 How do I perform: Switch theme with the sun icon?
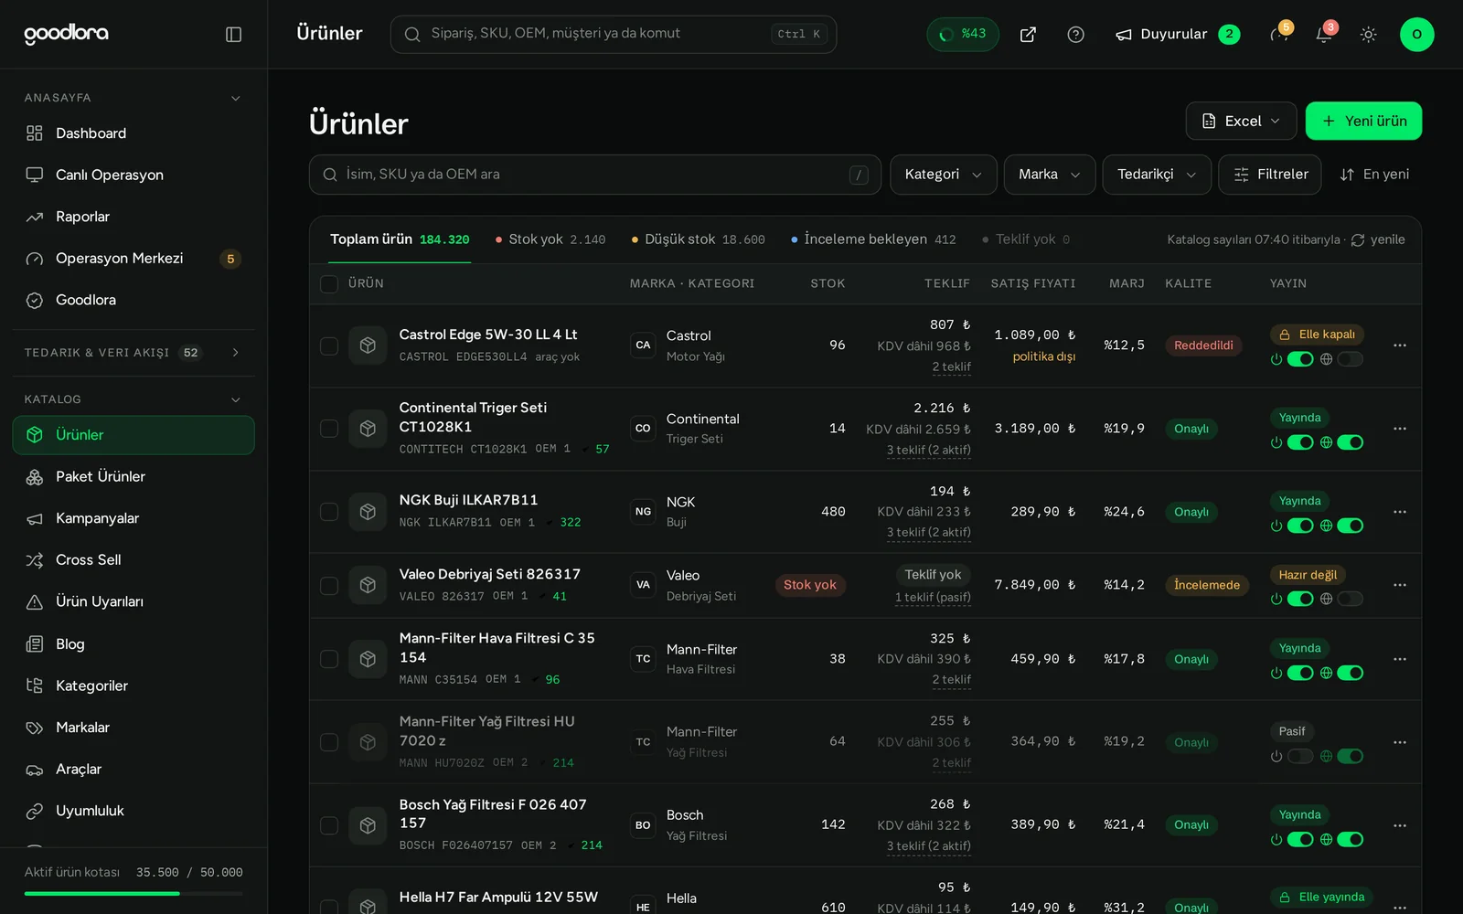point(1368,34)
